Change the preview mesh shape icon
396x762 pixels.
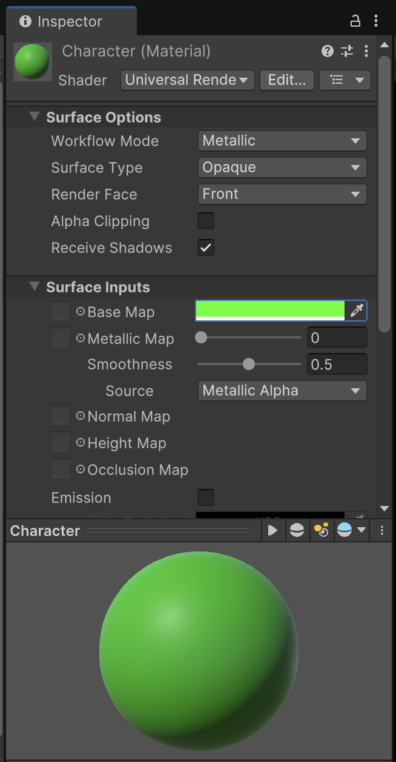[297, 530]
